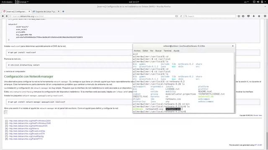Bookmark this page with the star icon

[x=239, y=16]
